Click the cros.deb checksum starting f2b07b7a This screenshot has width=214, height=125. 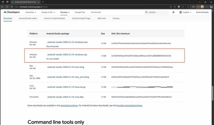[142, 97]
